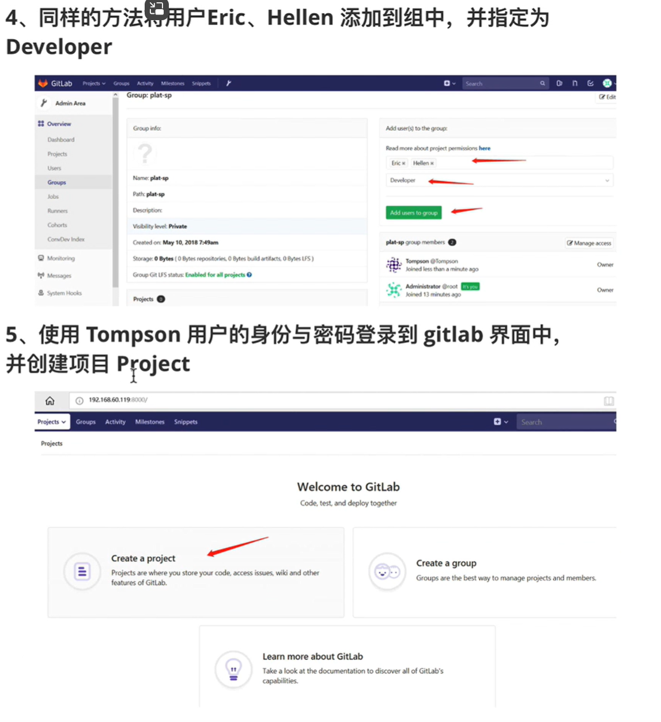
Task: Click the Create a group faces icon
Action: point(387,572)
